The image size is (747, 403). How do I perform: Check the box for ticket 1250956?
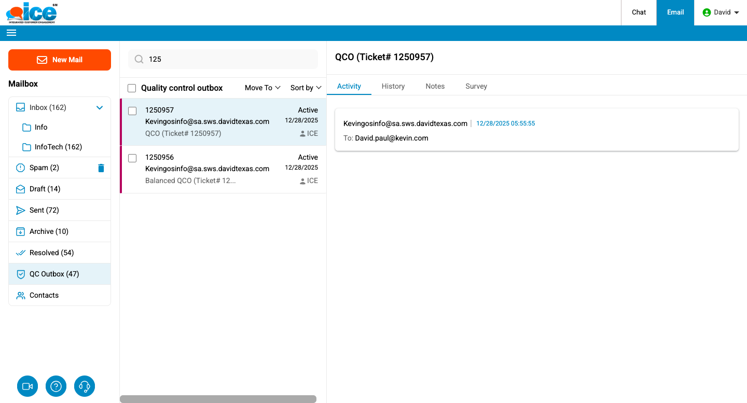coord(132,158)
